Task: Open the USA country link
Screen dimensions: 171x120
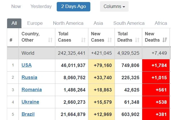Action: (x=27, y=65)
